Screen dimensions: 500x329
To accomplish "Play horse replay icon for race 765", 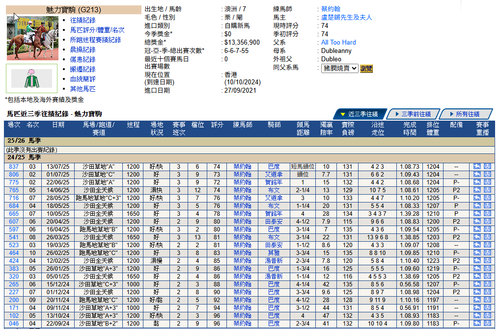I will 477,190.
